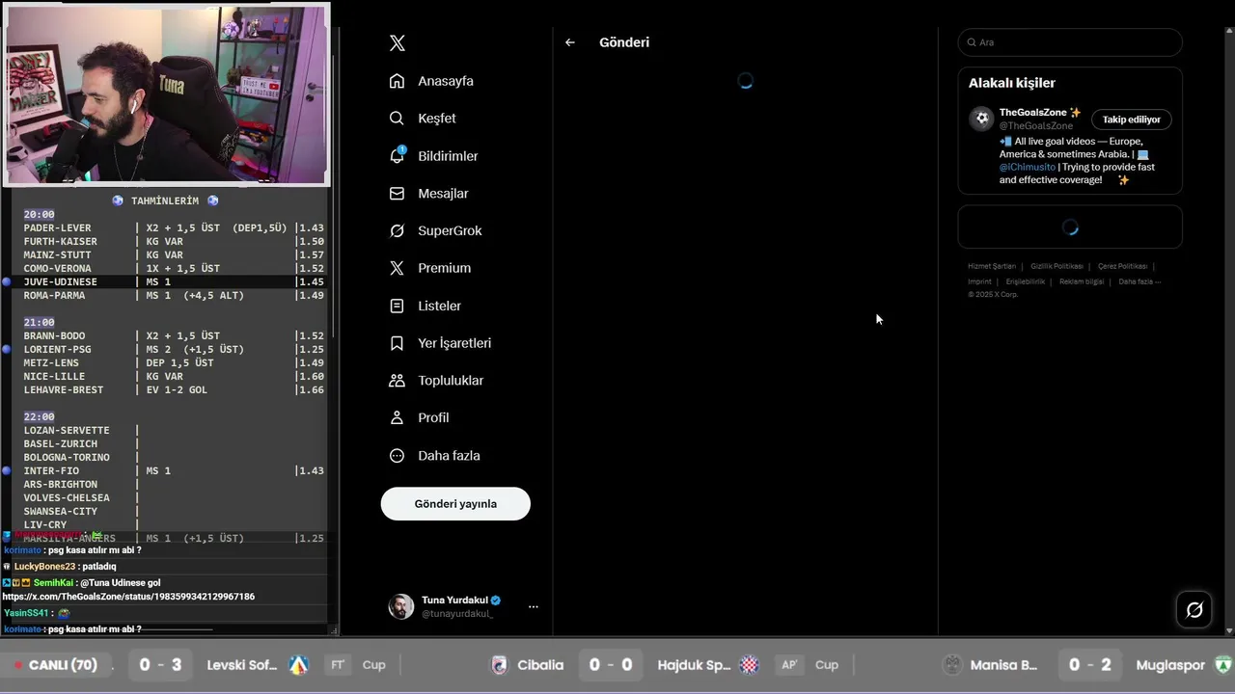
Task: Open Premium X icon
Action: [397, 268]
